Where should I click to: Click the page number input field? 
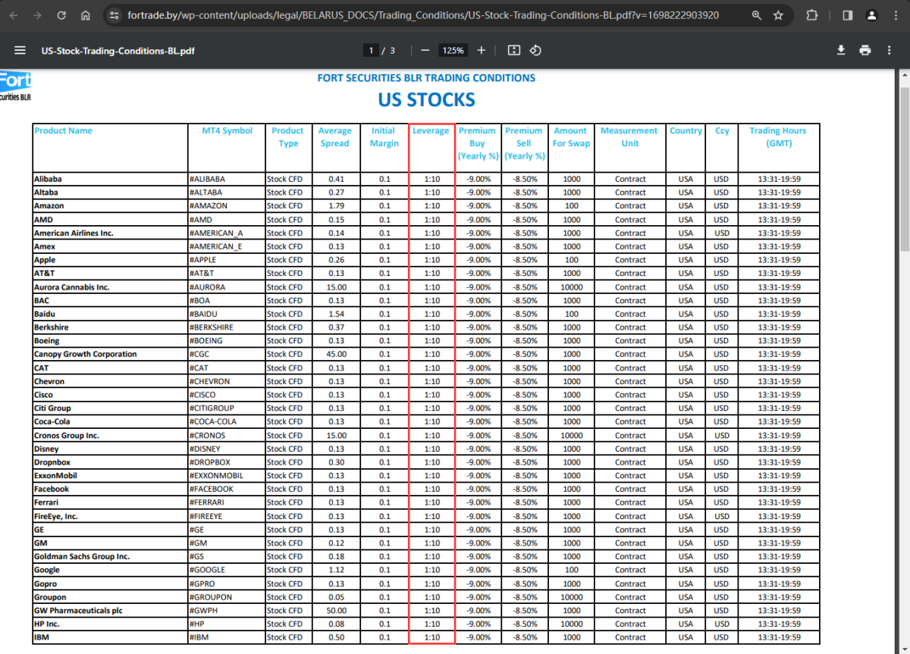click(371, 51)
